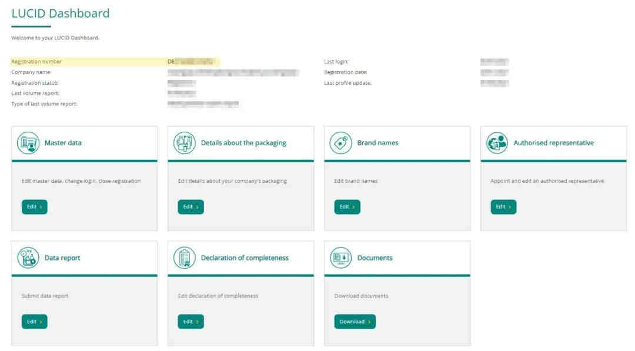Click the LUCID Dashboard title

(x=61, y=14)
